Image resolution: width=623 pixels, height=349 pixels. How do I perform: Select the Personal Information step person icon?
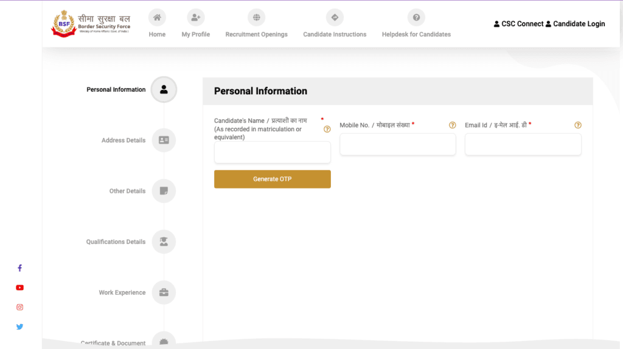click(164, 89)
